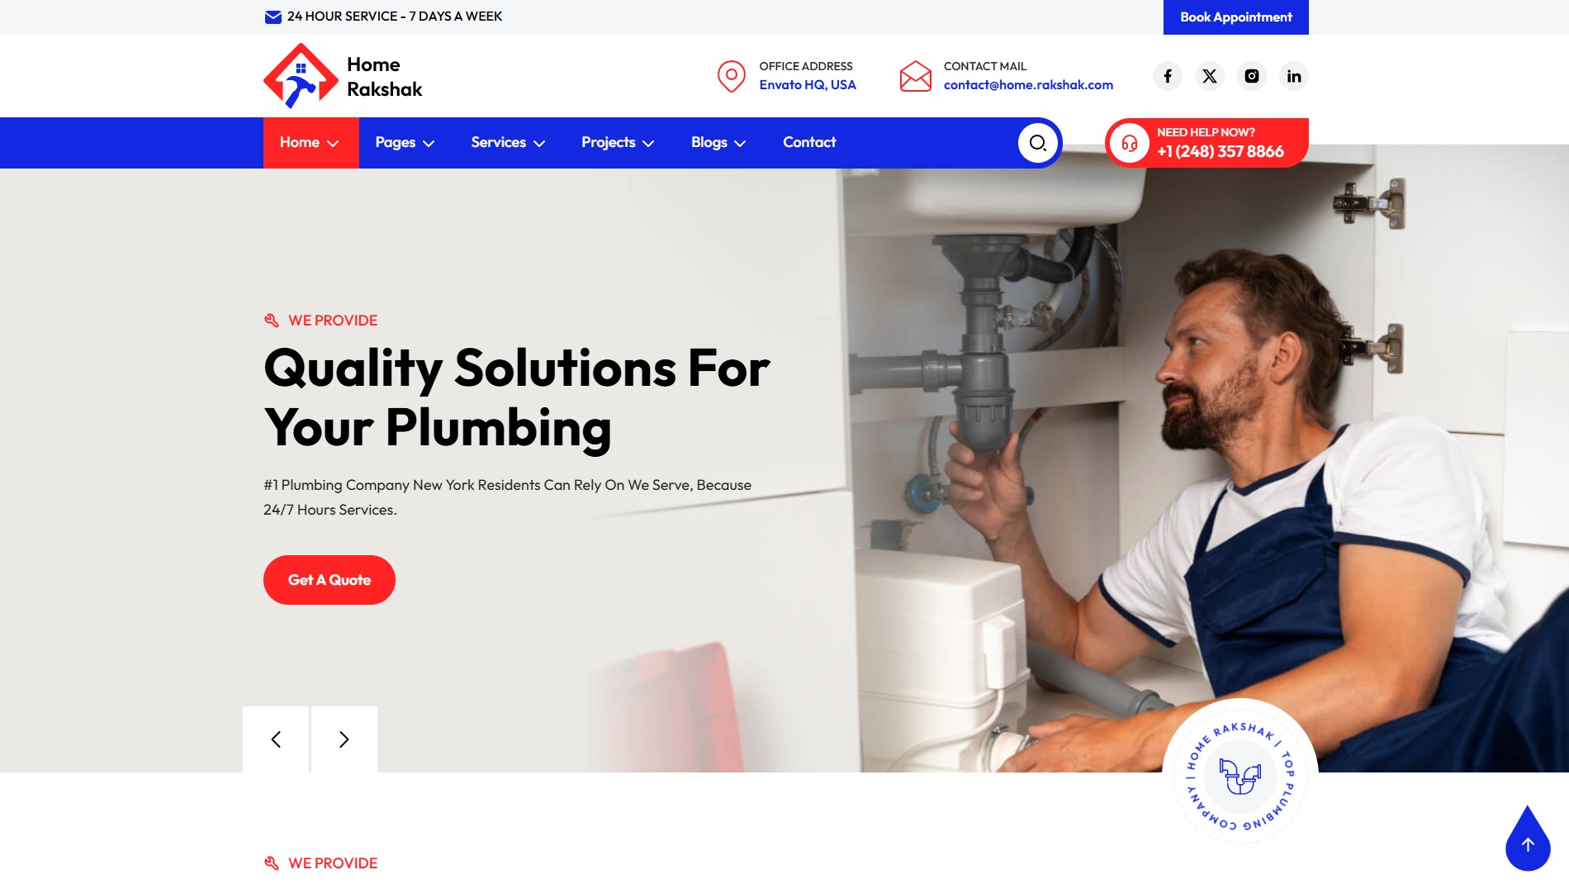Expand the Services dropdown menu

(x=508, y=143)
